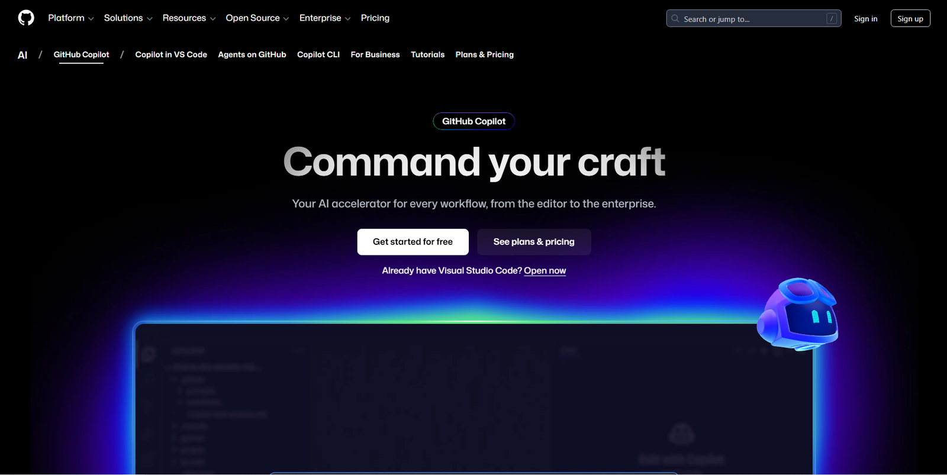
Task: Expand the Enterprise dropdown
Action: click(x=324, y=18)
